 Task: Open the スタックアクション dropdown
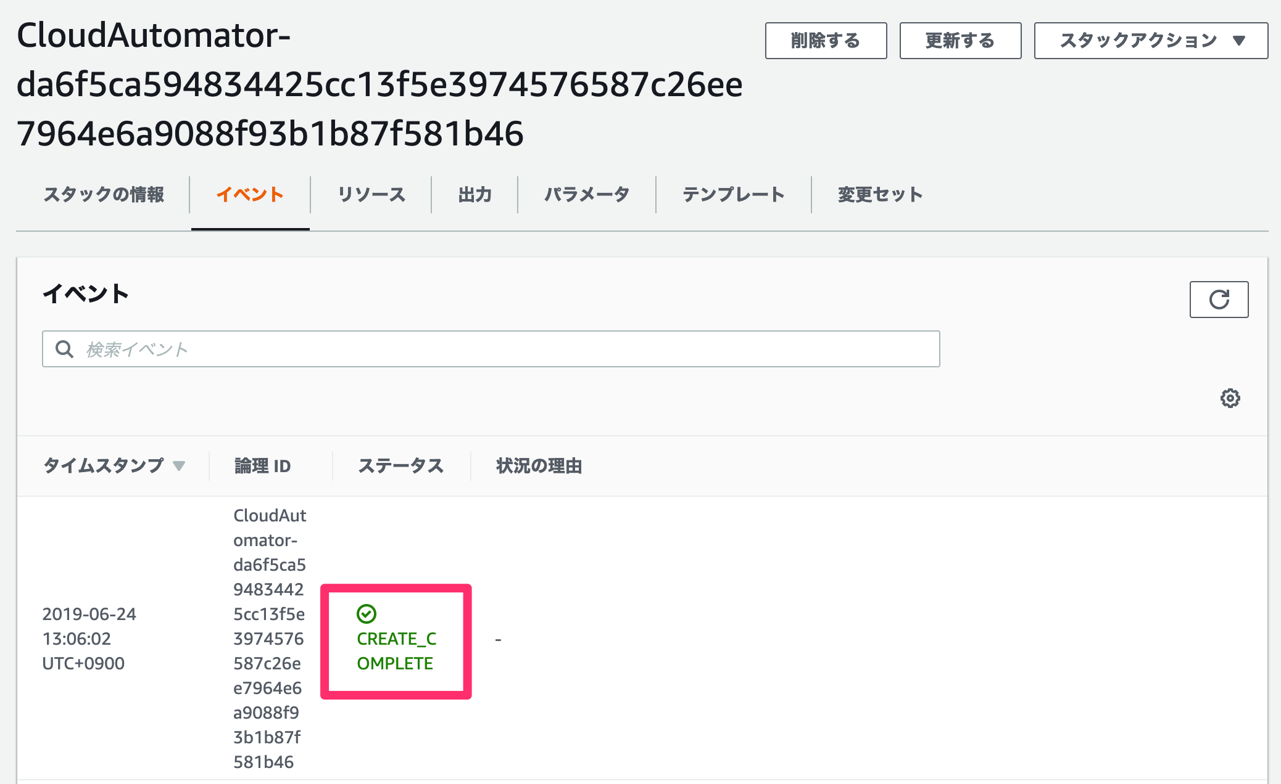click(1151, 41)
